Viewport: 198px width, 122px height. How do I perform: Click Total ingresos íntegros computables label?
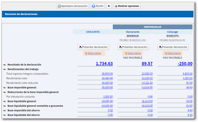[x=27, y=74]
